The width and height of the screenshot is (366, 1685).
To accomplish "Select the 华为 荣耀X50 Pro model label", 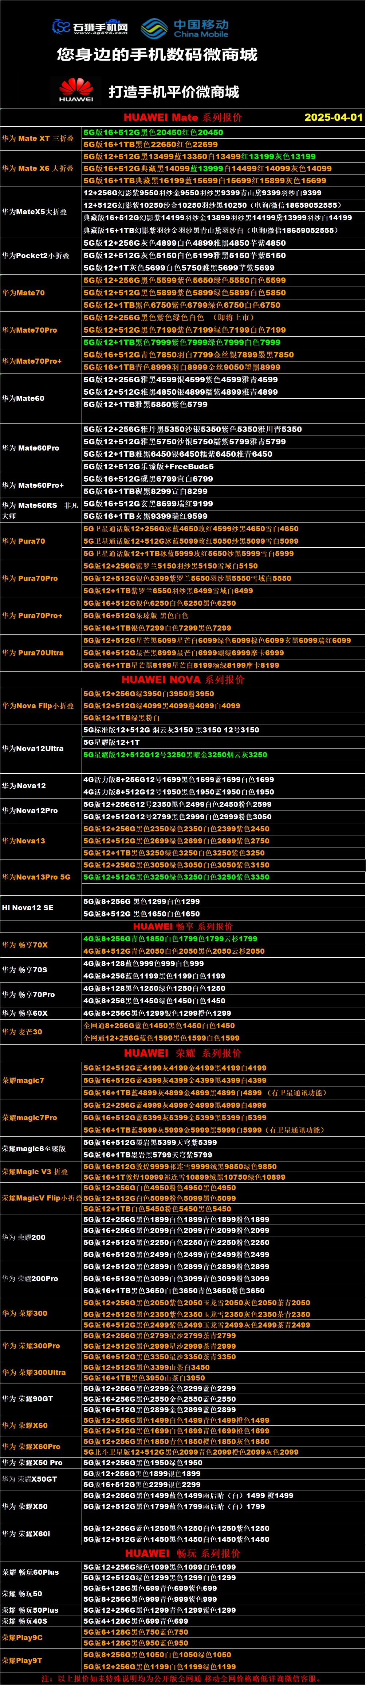I will click(32, 1463).
